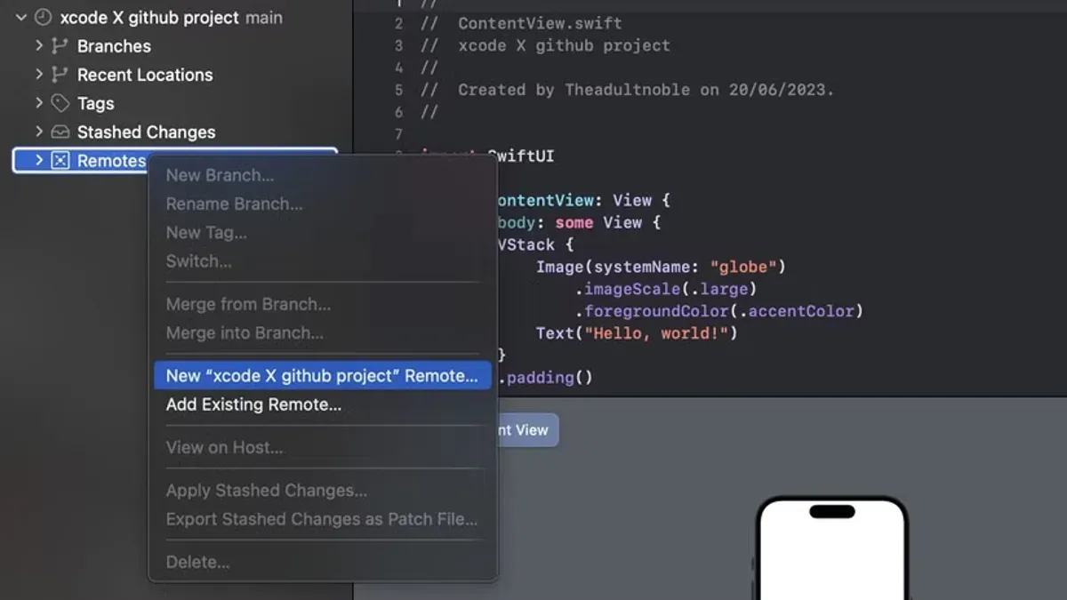Select New Branch... menu entry
The height and width of the screenshot is (600, 1067).
coord(322,175)
